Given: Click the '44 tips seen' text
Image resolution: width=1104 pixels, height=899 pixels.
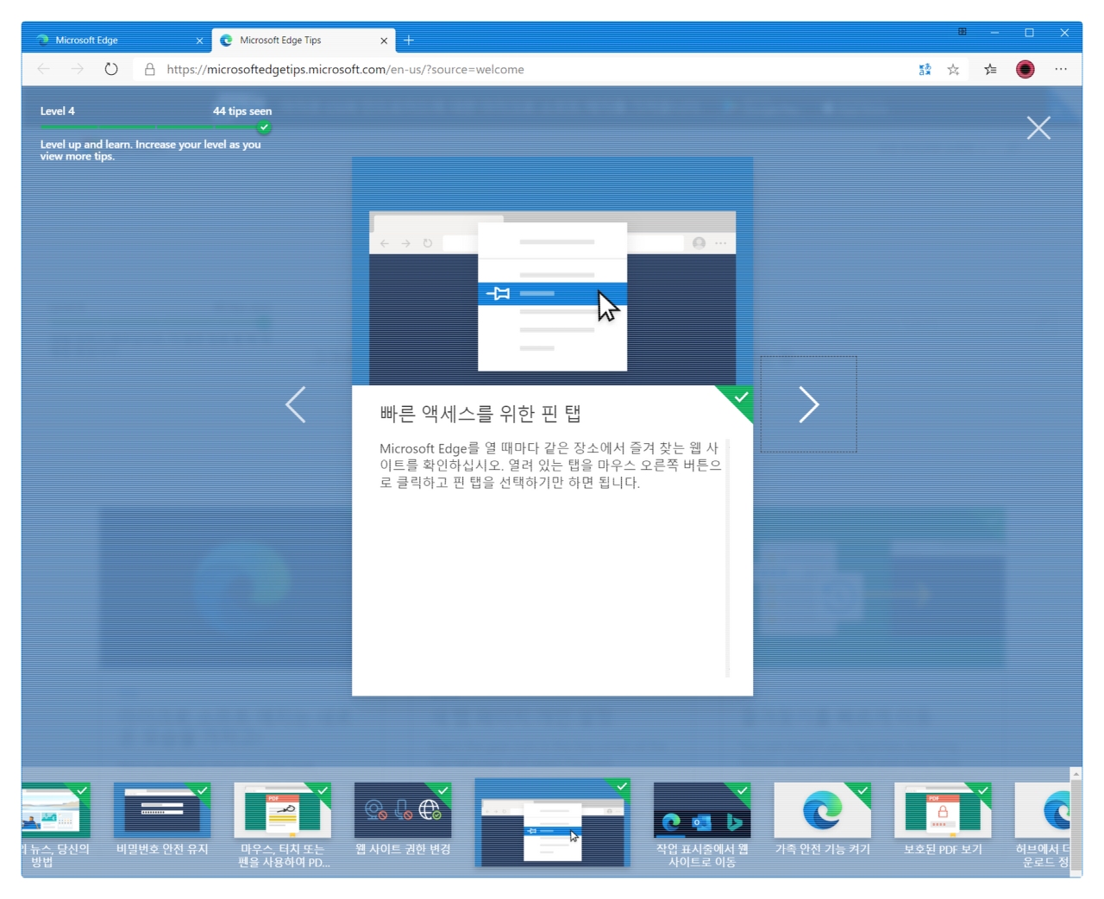Looking at the screenshot, I should click(x=242, y=111).
